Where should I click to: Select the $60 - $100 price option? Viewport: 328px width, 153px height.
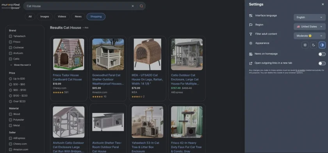point(11,90)
